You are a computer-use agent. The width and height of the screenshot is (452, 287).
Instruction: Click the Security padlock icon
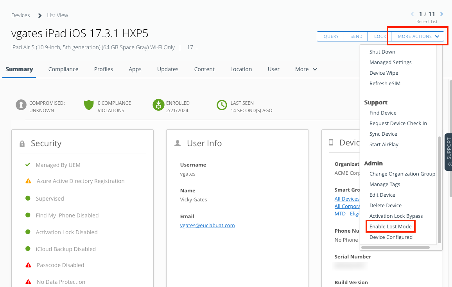click(x=22, y=144)
